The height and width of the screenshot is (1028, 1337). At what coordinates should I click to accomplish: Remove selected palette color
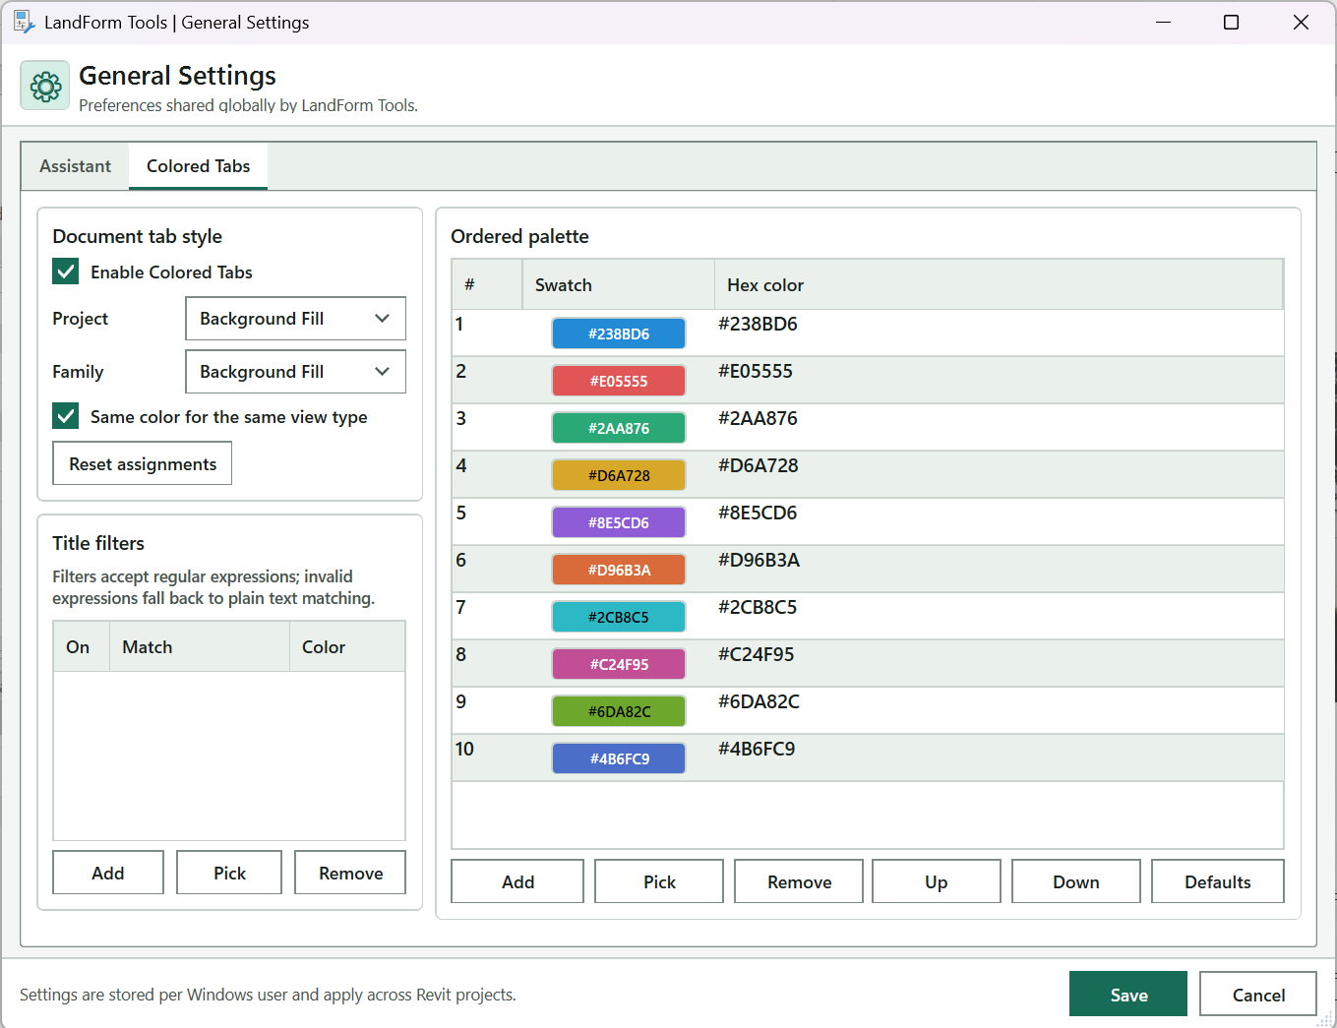799,881
